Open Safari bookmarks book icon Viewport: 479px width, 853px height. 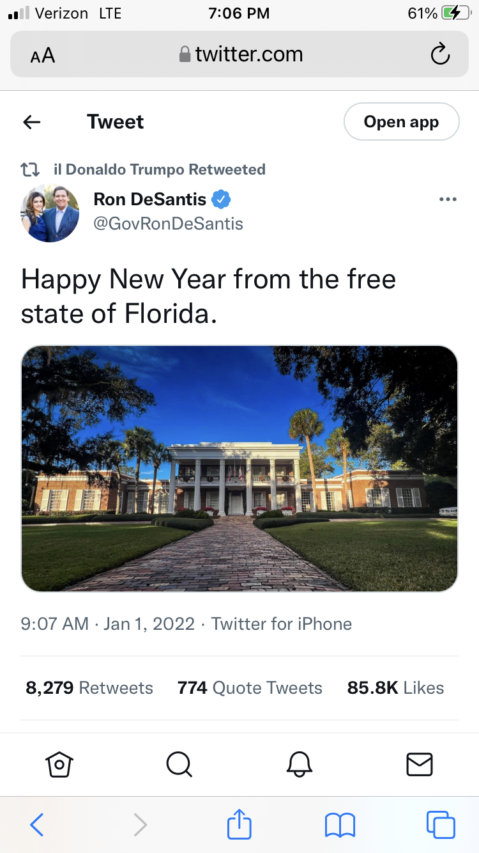click(x=340, y=824)
